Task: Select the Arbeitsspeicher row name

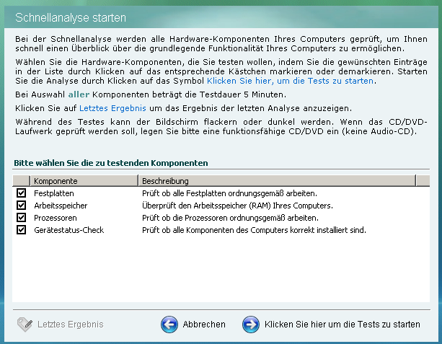Action: (61, 206)
